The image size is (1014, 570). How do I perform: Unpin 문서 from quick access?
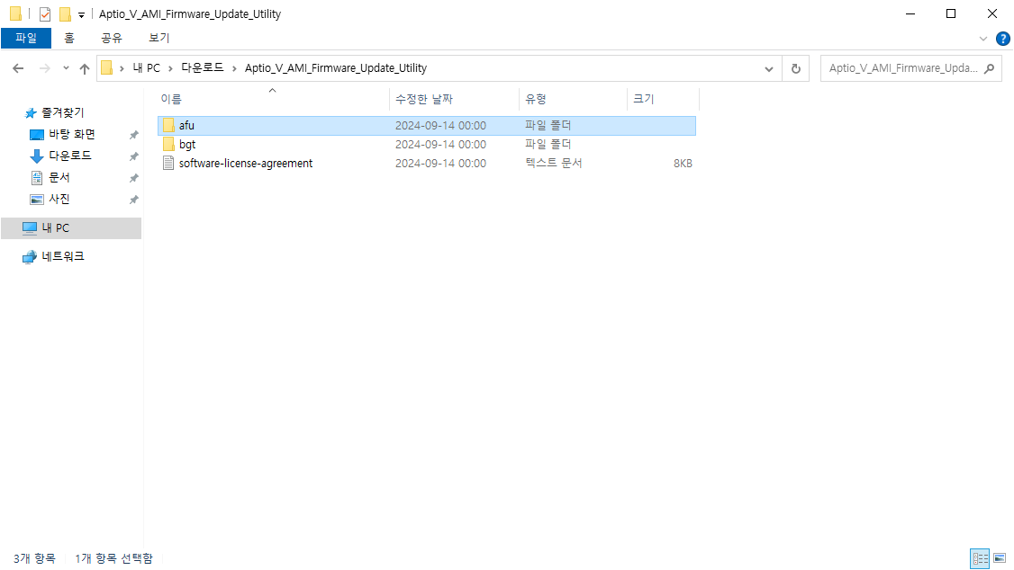133,177
